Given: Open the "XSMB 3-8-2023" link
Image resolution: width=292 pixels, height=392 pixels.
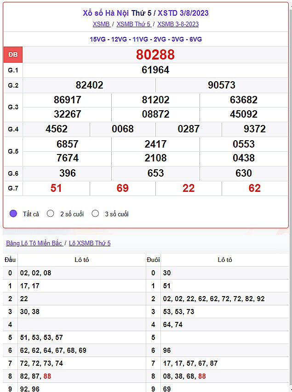Looking at the screenshot, I should pos(178,24).
